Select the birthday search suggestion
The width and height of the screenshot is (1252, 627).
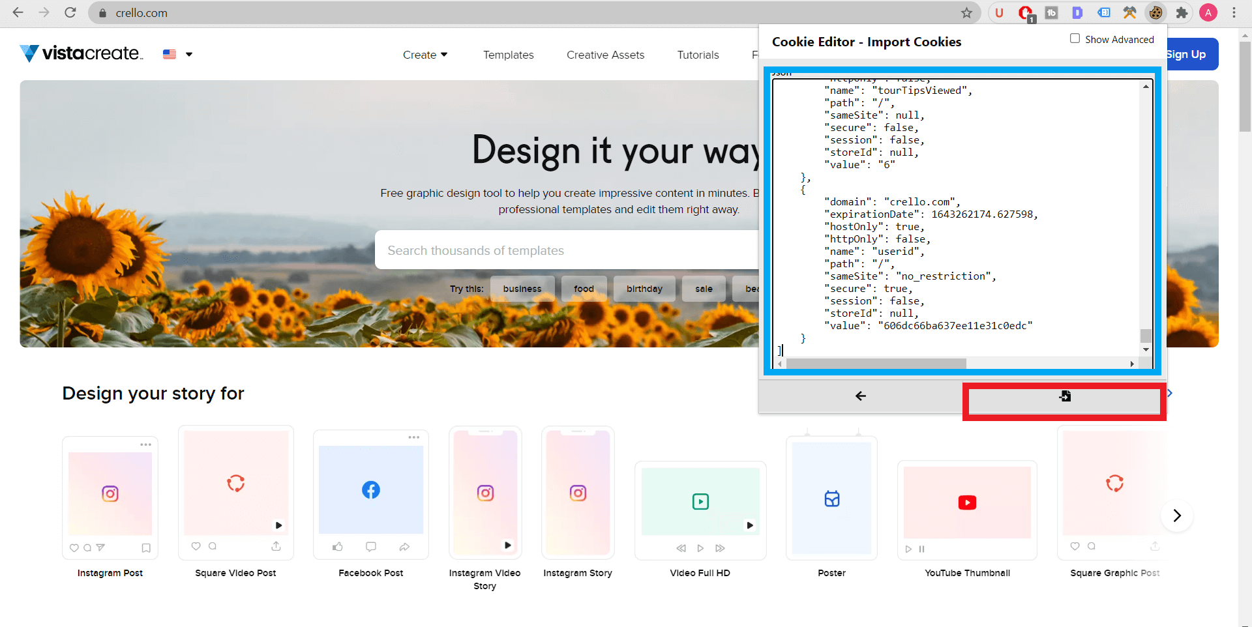tap(644, 289)
